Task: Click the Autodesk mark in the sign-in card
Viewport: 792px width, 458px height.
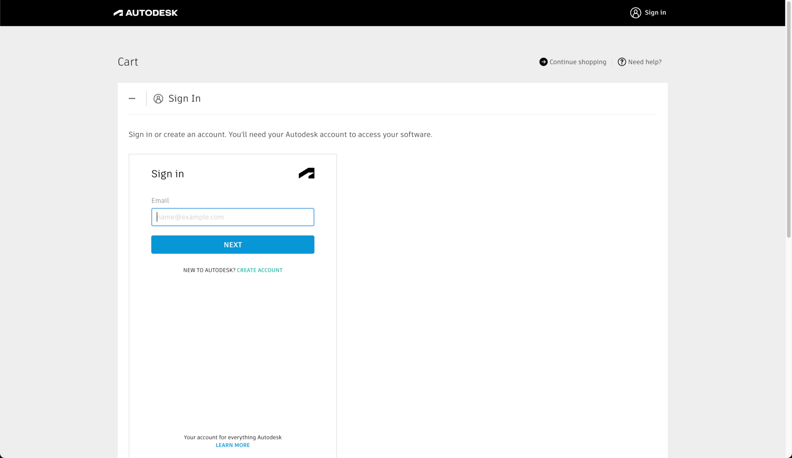Action: coord(306,173)
